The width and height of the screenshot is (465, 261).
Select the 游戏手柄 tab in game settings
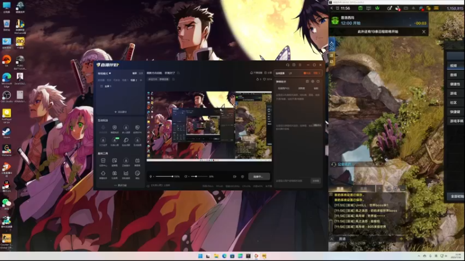[x=456, y=121]
